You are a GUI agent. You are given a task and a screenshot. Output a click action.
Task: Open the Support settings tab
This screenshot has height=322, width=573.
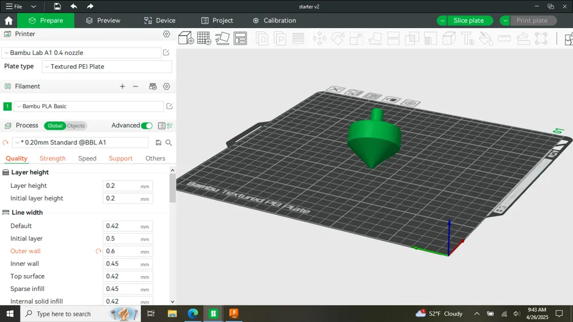point(120,158)
